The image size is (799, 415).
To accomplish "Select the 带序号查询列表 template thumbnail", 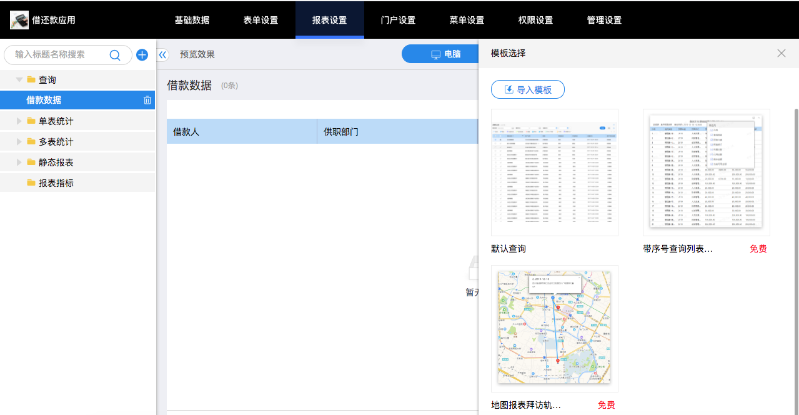I will 707,172.
